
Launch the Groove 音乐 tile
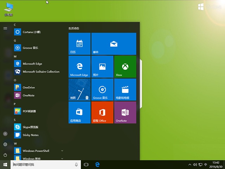[102, 89]
